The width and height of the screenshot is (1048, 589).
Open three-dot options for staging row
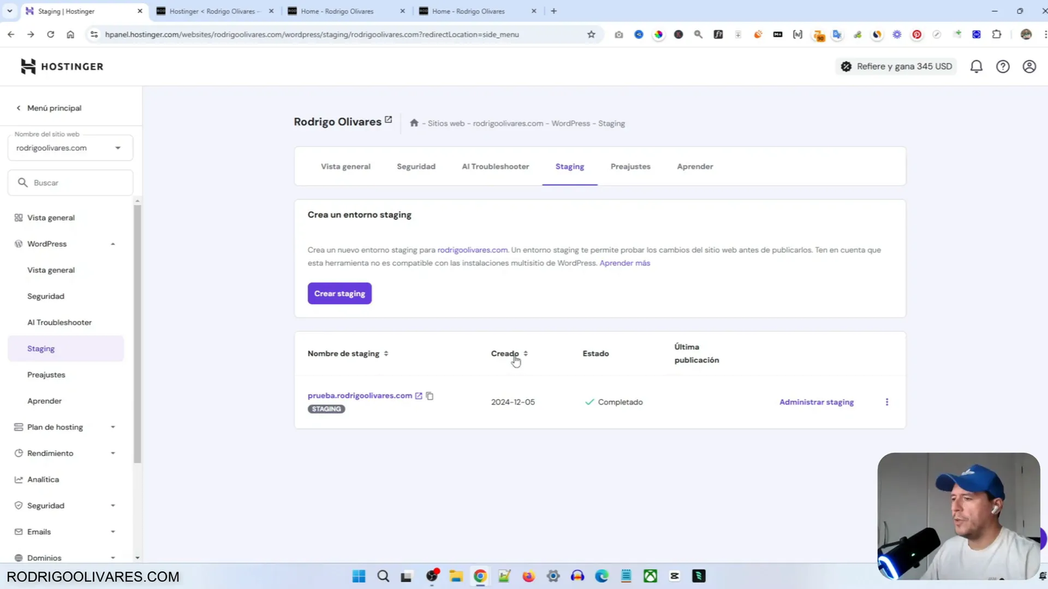coord(887,402)
